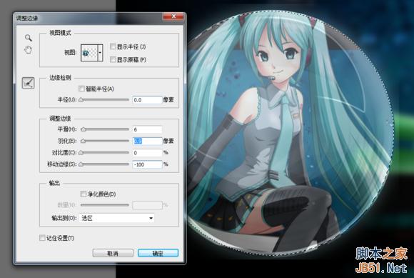Screen dimensions: 414x278
Task: Click the 平滑 value field
Action: tap(147, 129)
